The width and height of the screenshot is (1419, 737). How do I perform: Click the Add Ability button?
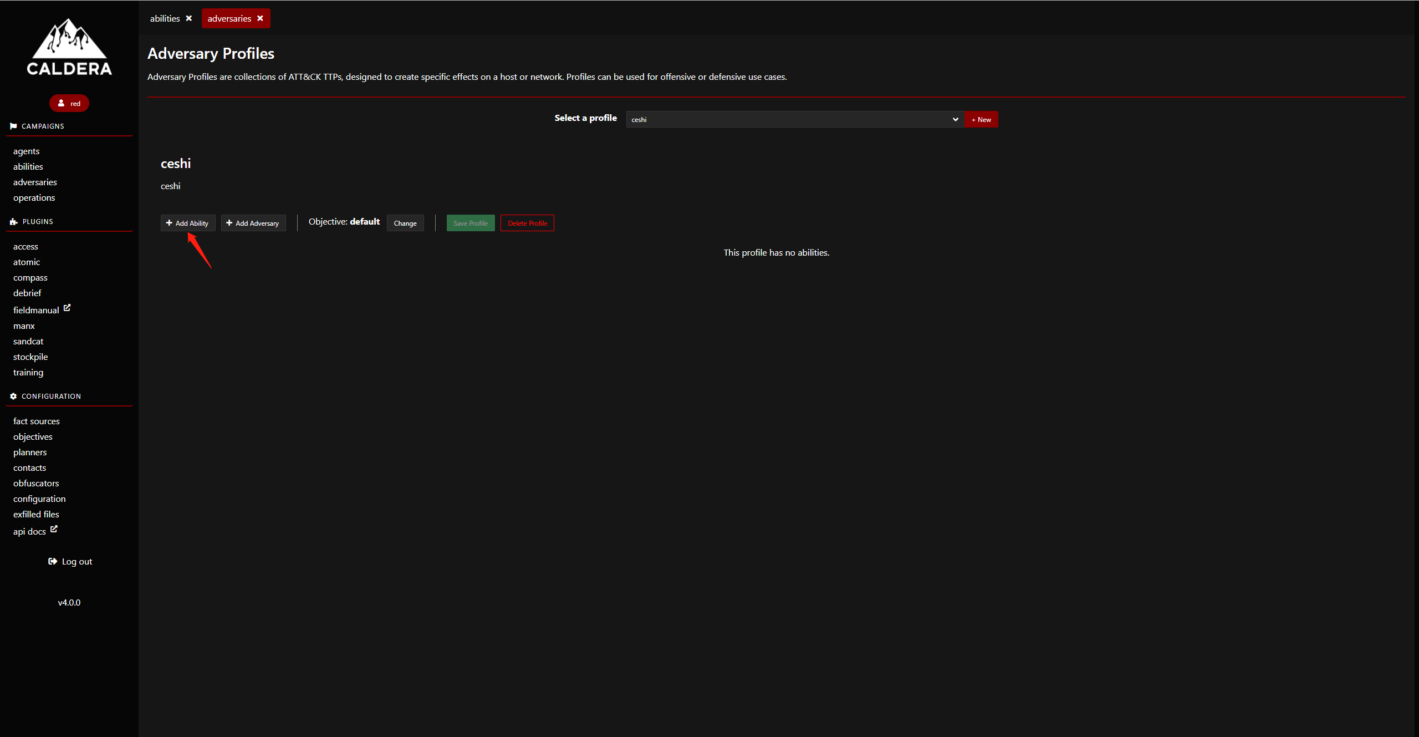coord(187,223)
